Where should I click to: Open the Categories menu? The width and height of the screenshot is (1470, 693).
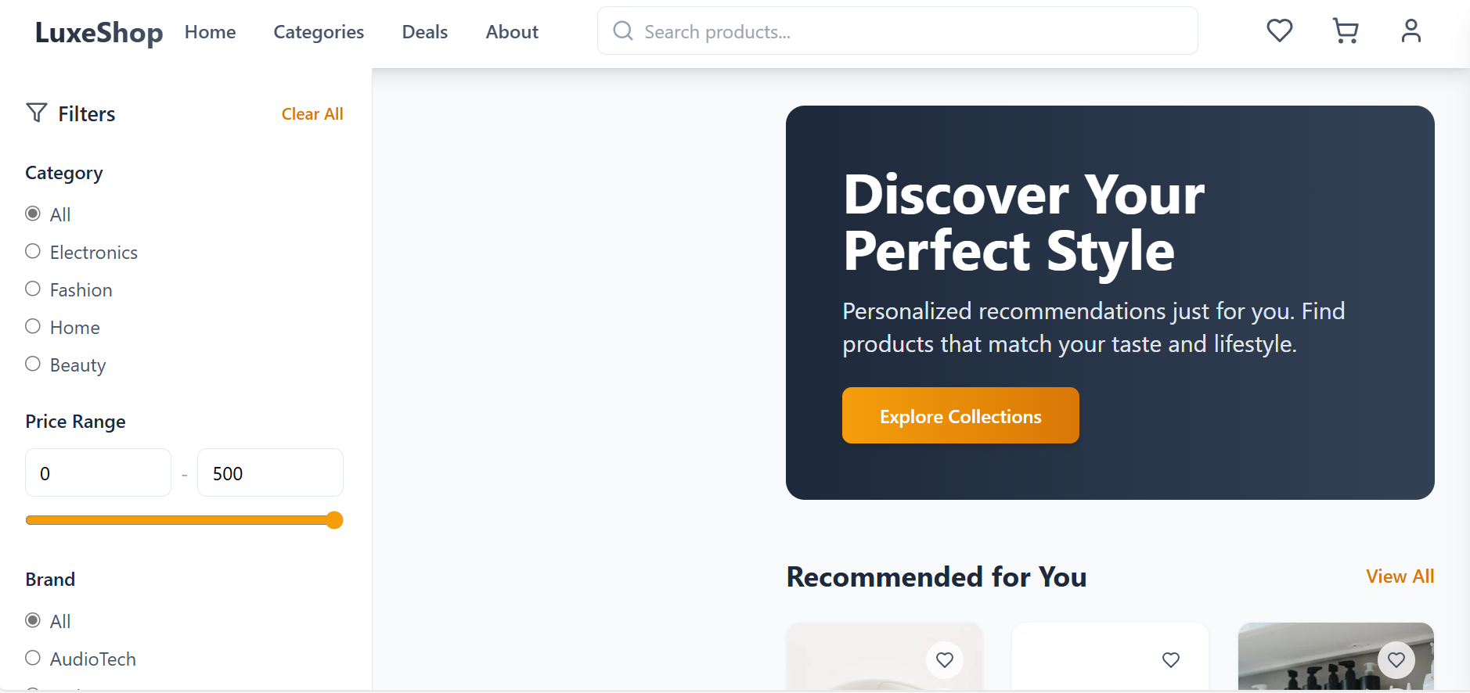click(x=319, y=32)
